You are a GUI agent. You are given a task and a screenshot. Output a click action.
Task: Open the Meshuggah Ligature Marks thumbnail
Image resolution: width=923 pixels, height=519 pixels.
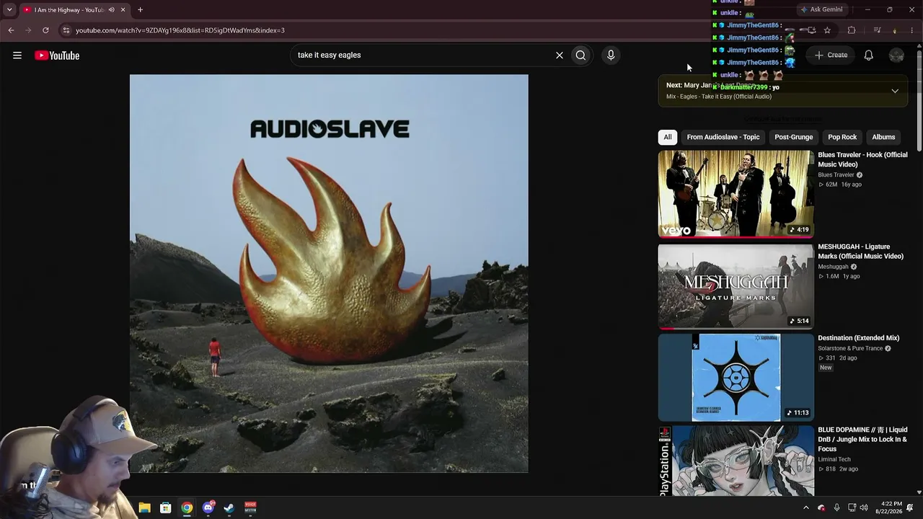(736, 286)
